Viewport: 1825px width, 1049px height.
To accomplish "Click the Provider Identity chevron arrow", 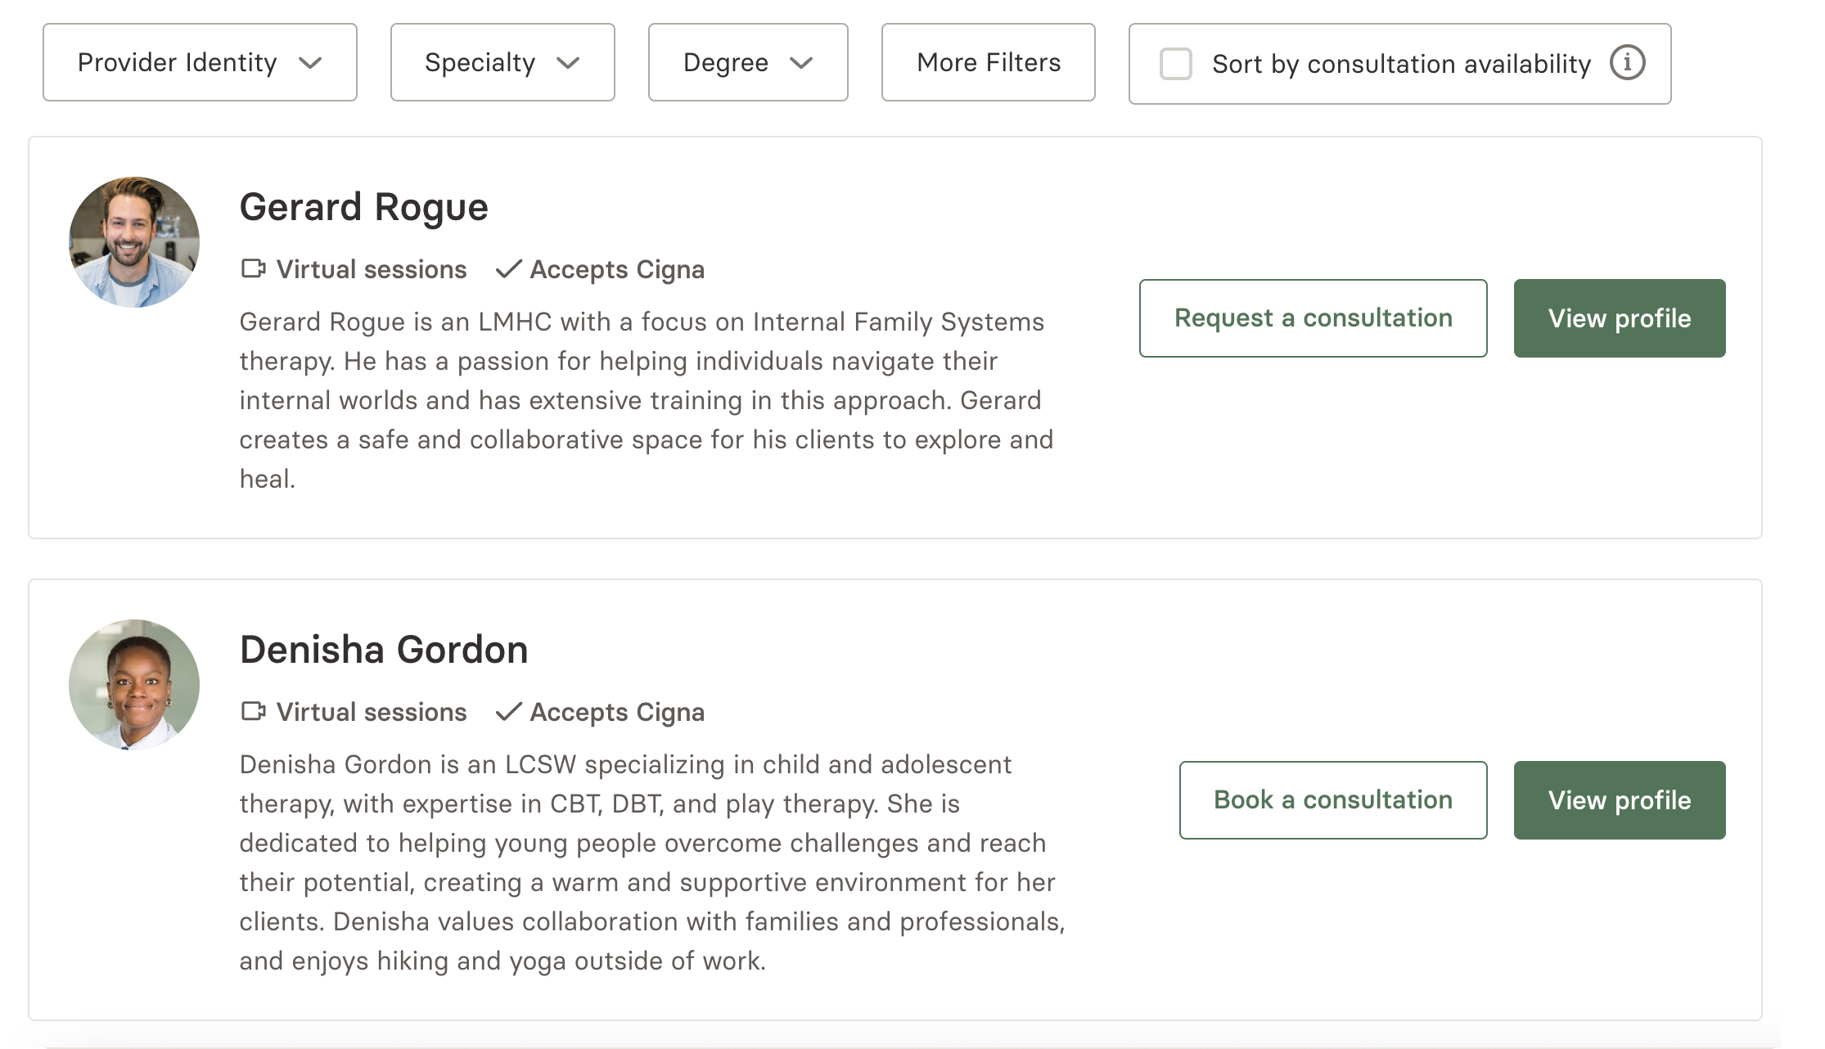I will coord(310,63).
